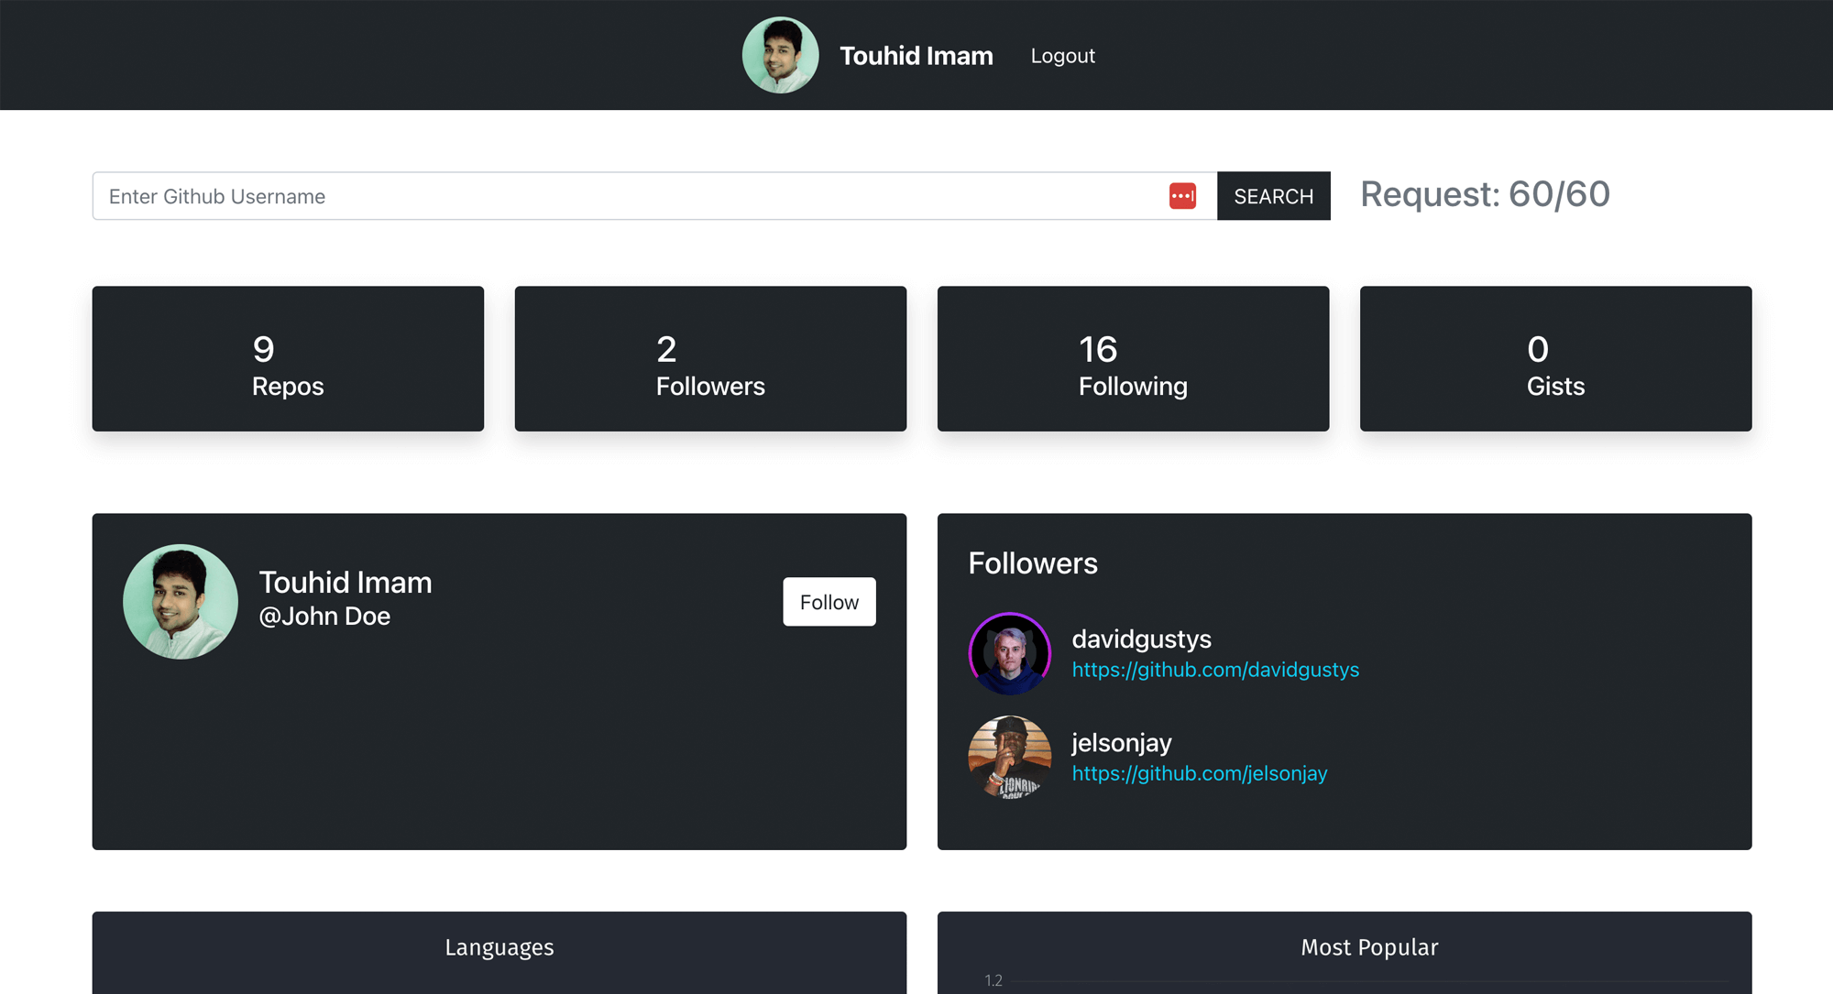This screenshot has height=994, width=1833.
Task: Click the Followers panel heading
Action: click(x=1033, y=563)
